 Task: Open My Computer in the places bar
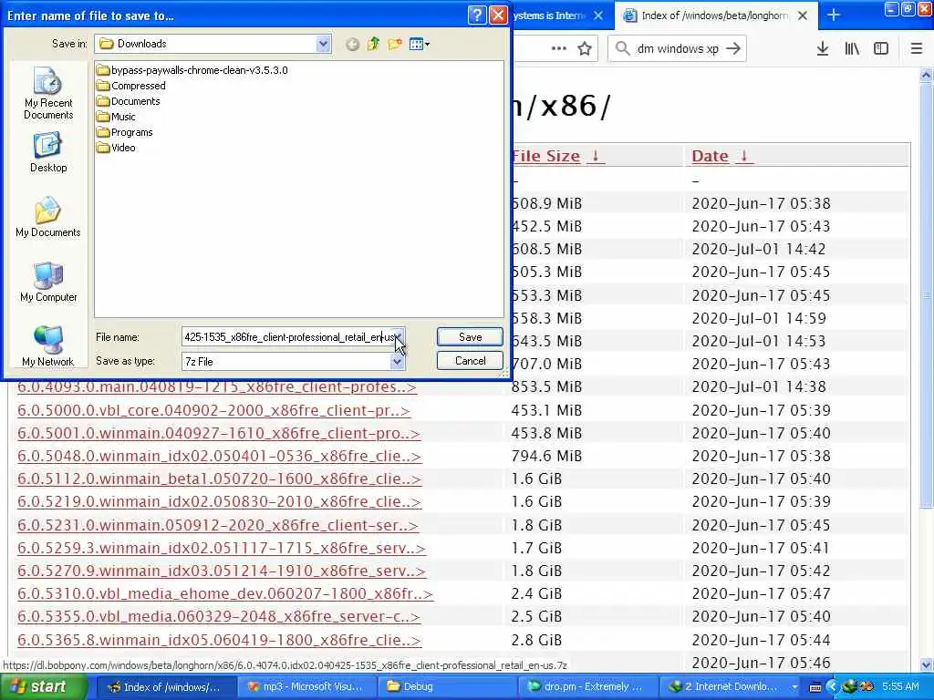coord(48,283)
